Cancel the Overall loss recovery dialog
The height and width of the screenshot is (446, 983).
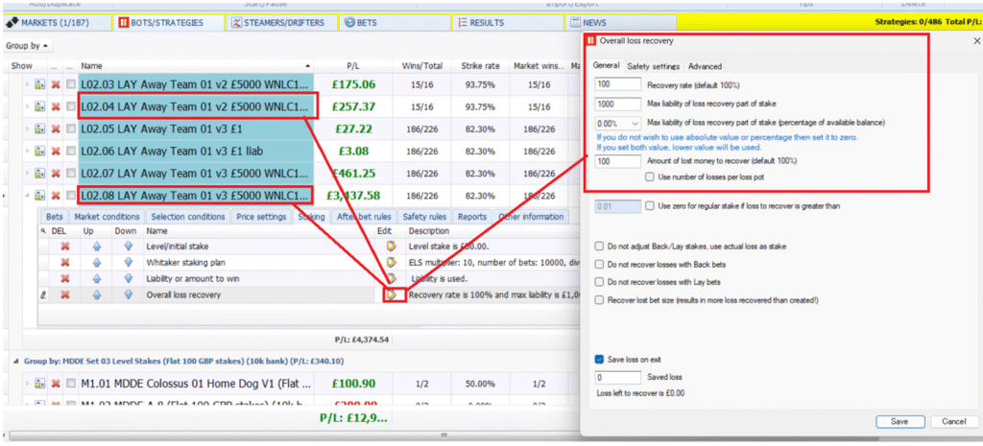tap(954, 422)
